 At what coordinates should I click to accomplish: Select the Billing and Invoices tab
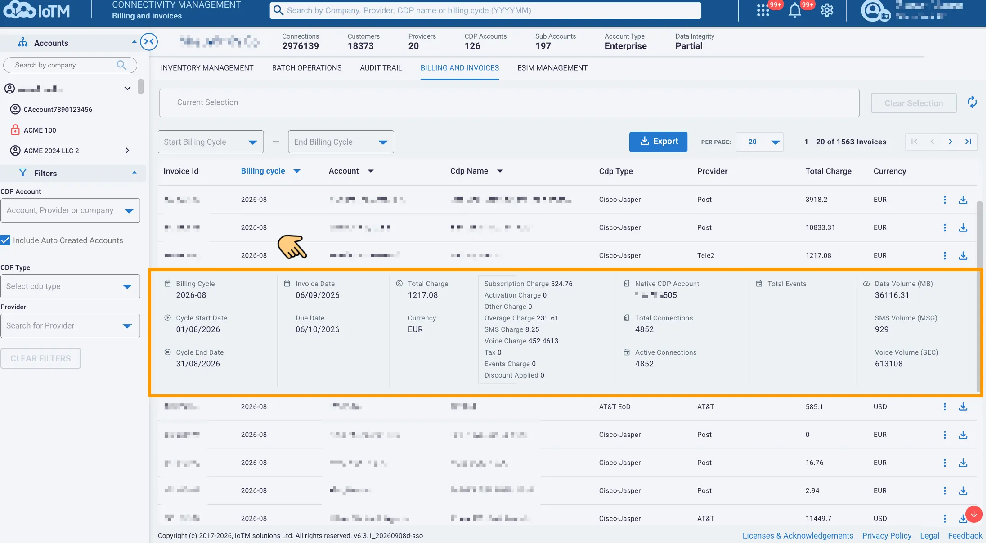point(460,68)
